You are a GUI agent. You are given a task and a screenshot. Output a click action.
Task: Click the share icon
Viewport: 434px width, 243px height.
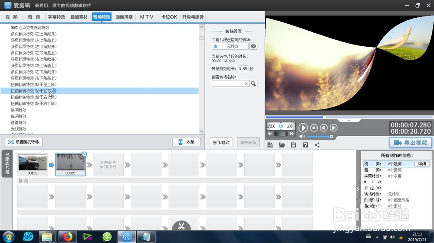pyautogui.click(x=317, y=145)
